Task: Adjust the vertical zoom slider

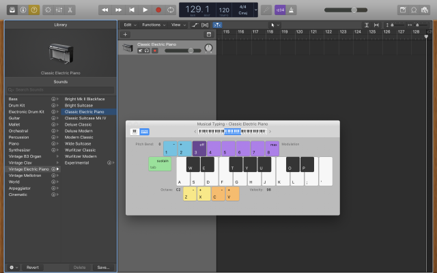Action: tap(395, 25)
